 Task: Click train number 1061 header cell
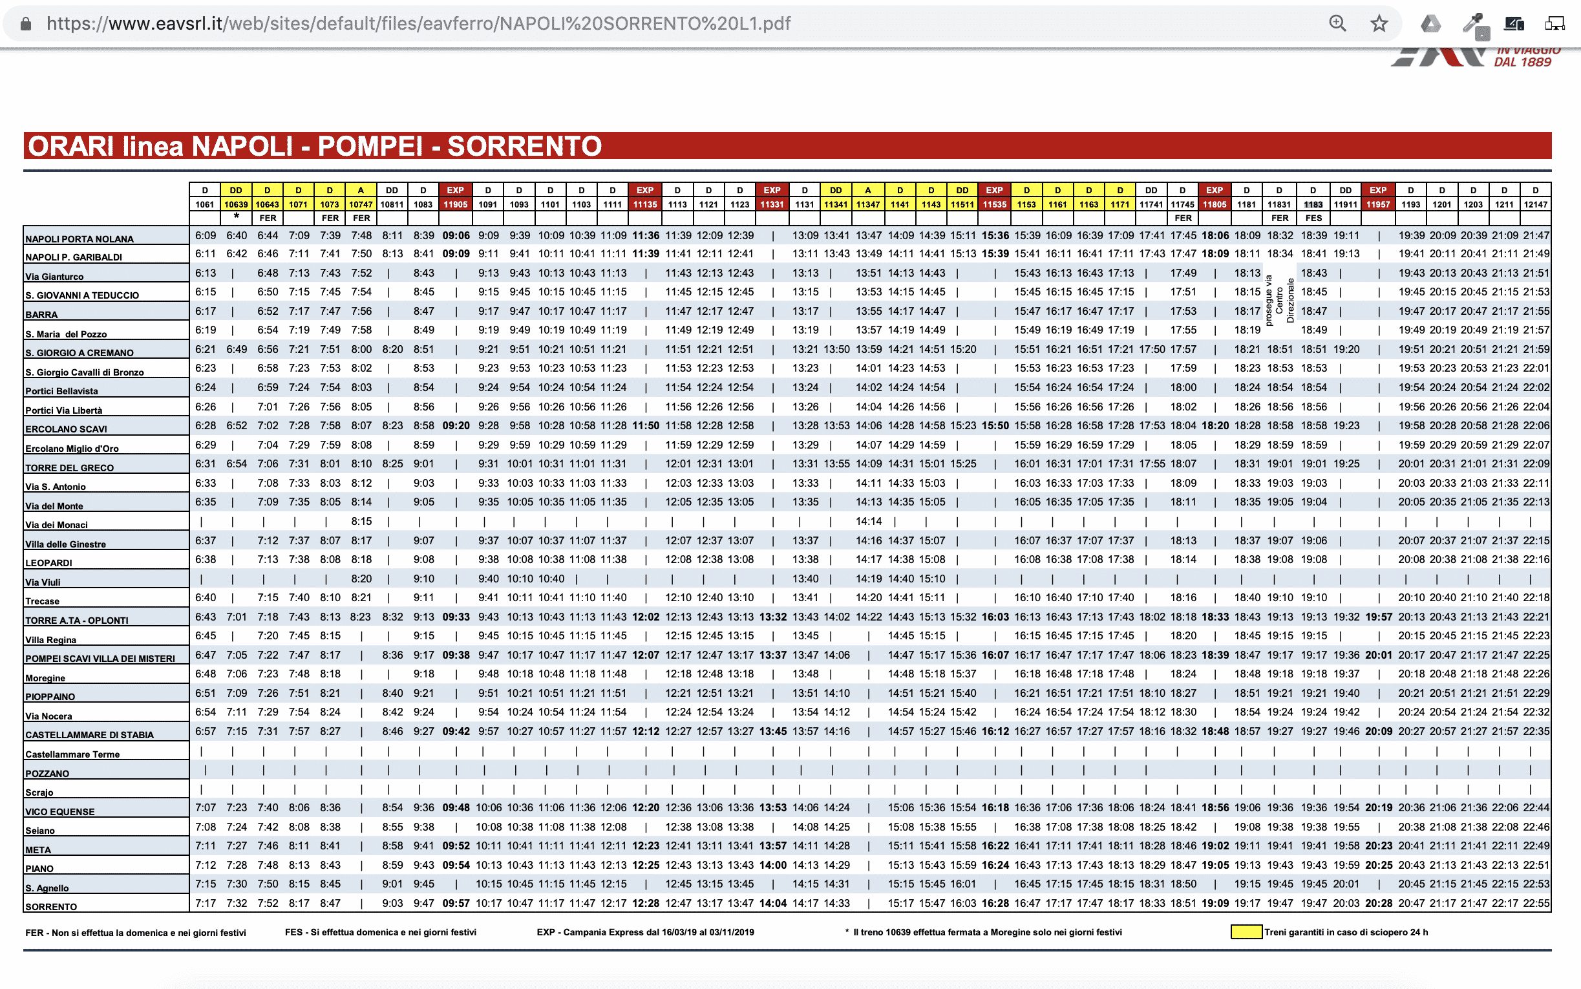point(205,204)
